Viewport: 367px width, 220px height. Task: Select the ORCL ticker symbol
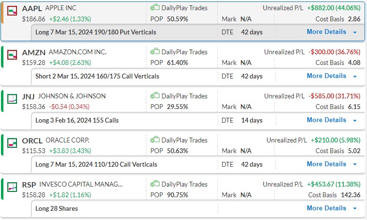click(x=32, y=141)
